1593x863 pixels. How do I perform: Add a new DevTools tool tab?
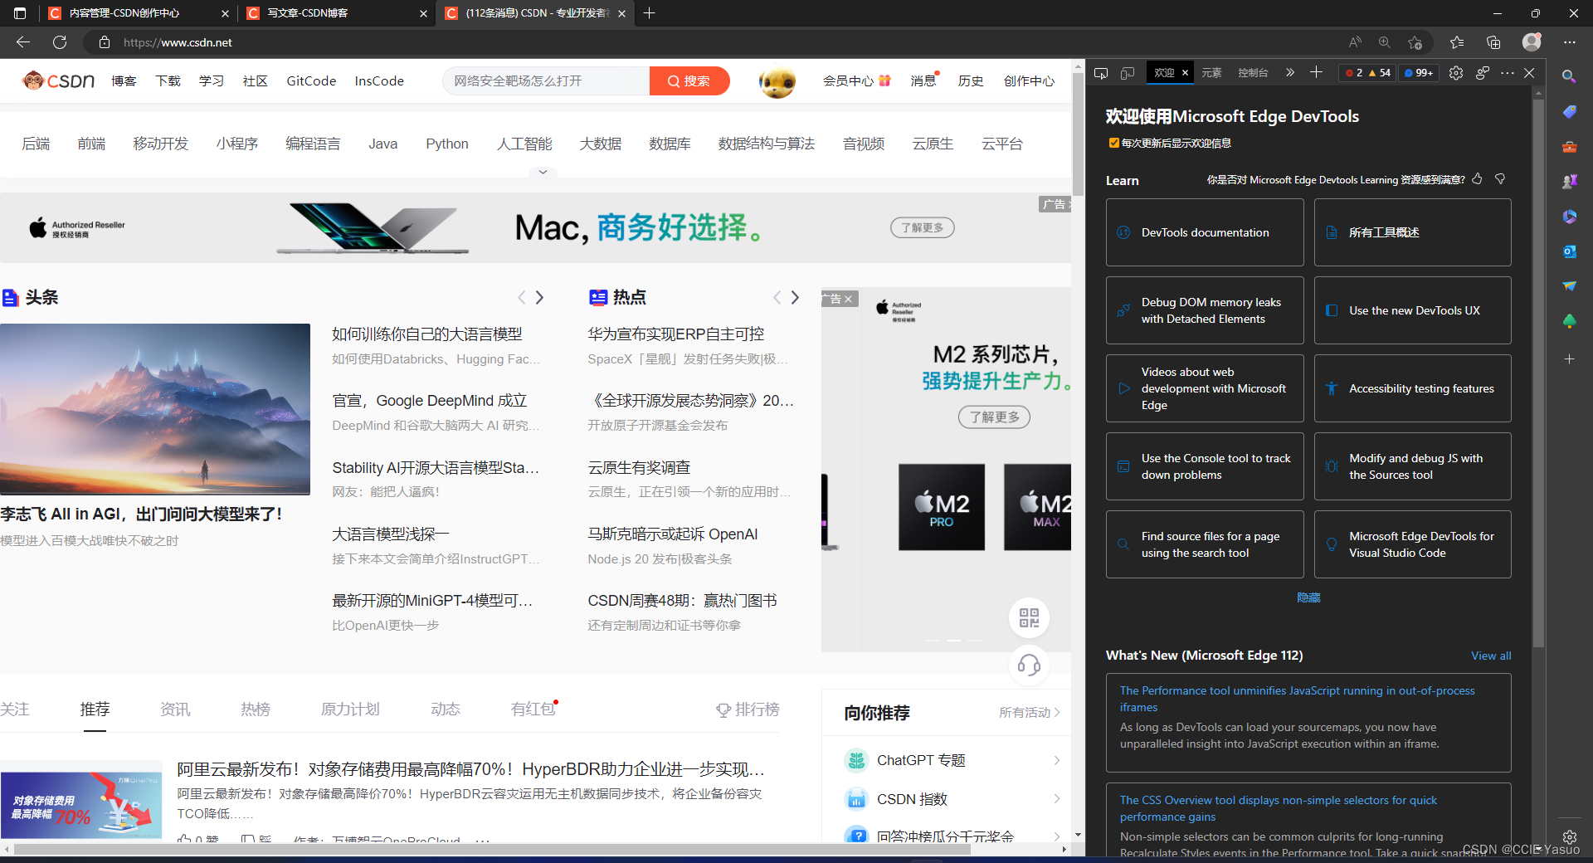point(1316,73)
